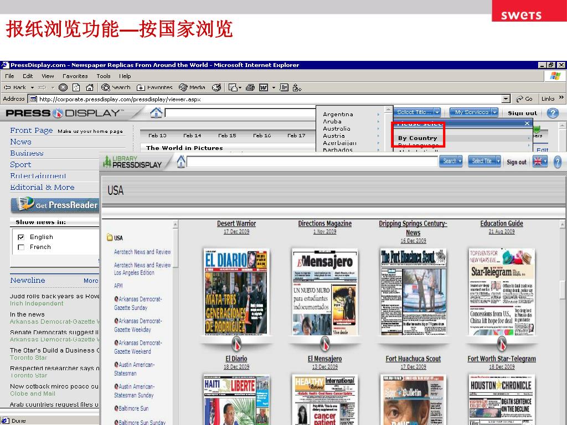This screenshot has width=567, height=425.
Task: Toggle the English news checkbox
Action: click(21, 237)
